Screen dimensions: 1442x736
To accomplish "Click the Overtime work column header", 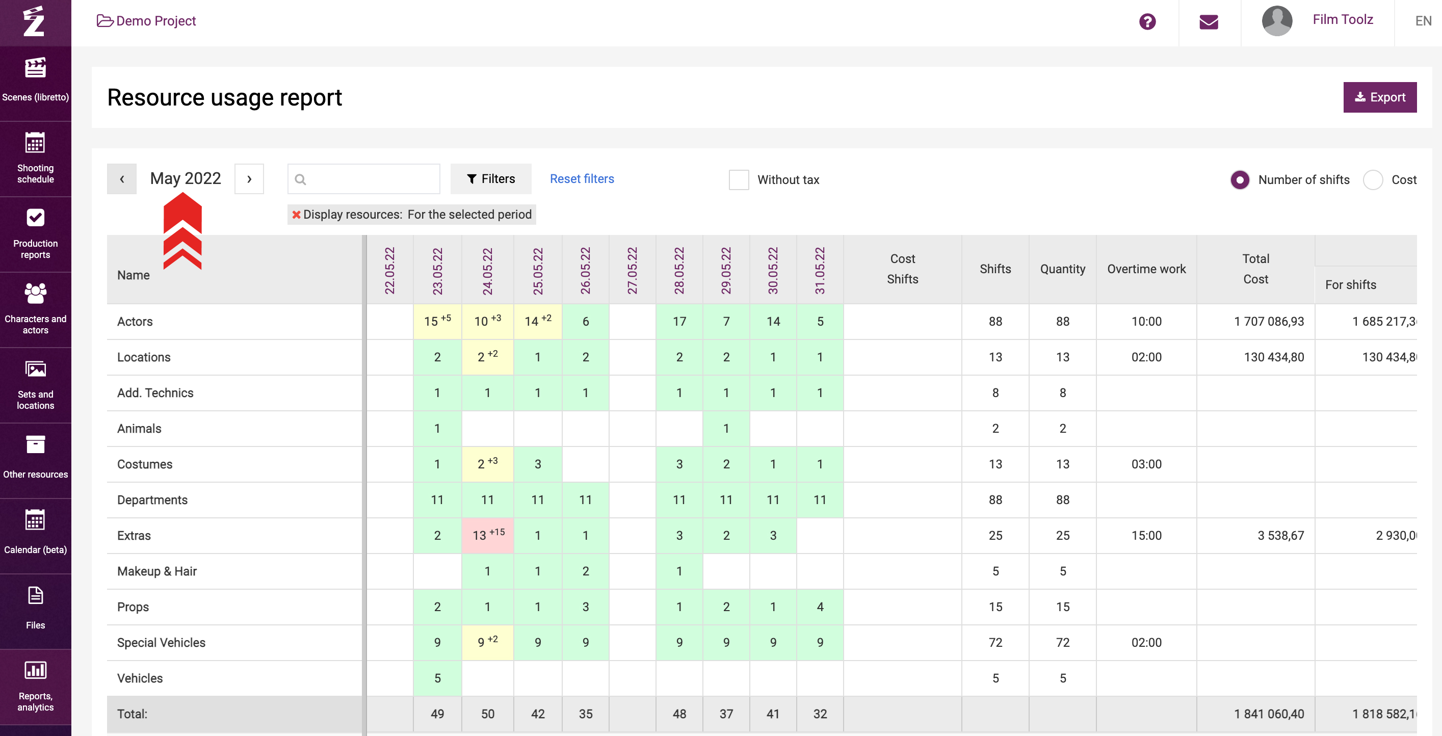I will click(1146, 269).
